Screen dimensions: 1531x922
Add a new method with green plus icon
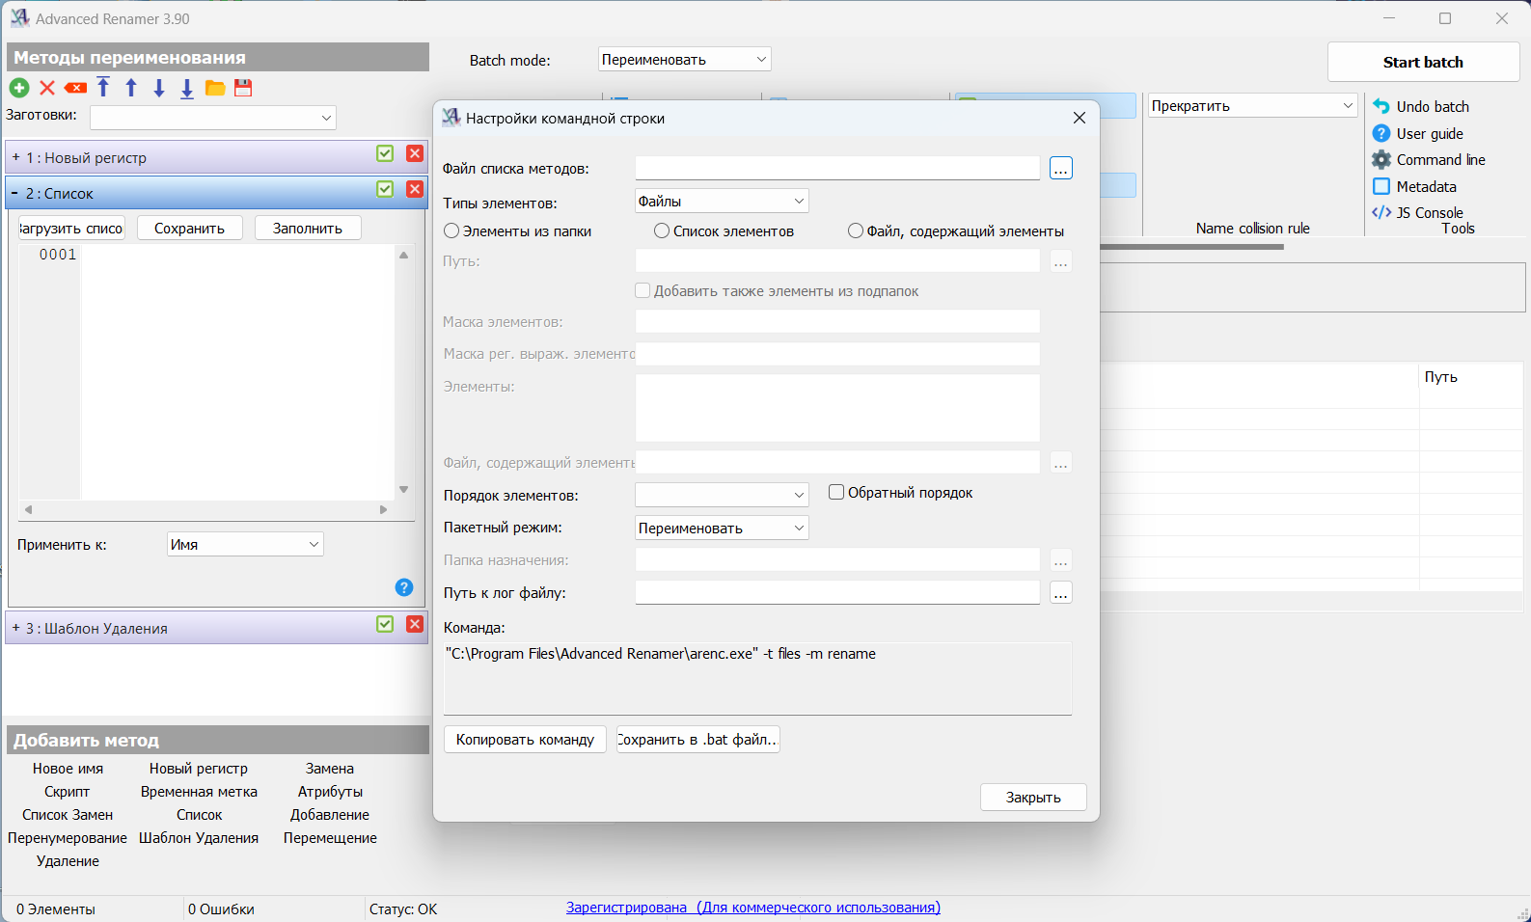click(x=19, y=88)
